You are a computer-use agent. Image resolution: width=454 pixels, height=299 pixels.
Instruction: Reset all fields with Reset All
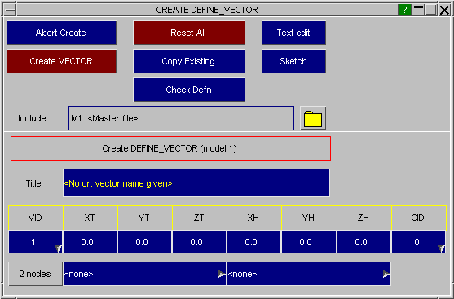[189, 33]
